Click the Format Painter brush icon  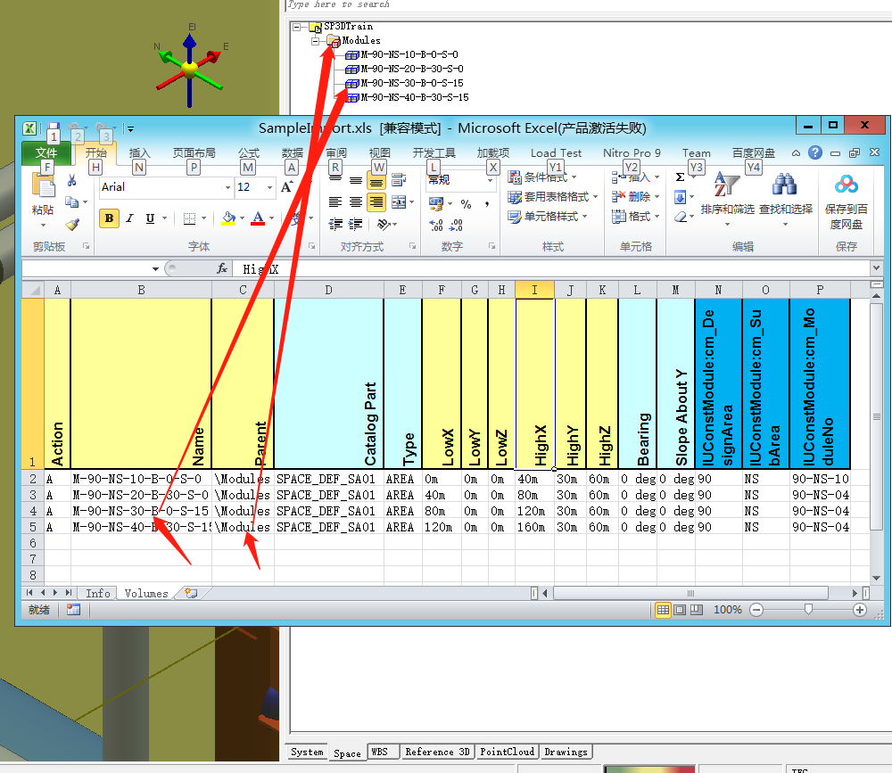tap(72, 224)
